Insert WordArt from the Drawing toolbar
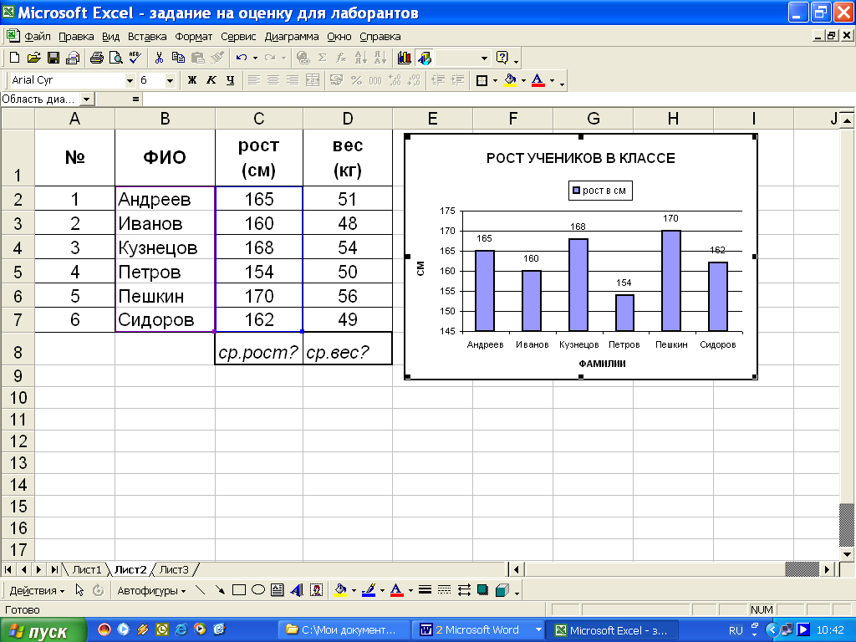The width and height of the screenshot is (856, 642). (x=297, y=590)
